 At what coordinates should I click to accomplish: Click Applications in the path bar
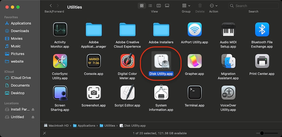pos(86,126)
